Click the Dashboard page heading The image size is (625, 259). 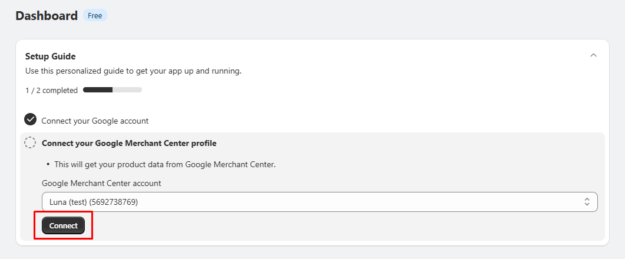point(47,16)
